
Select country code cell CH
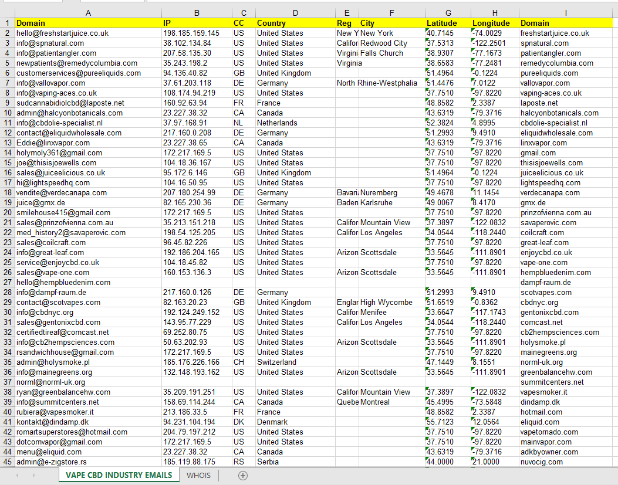(244, 362)
